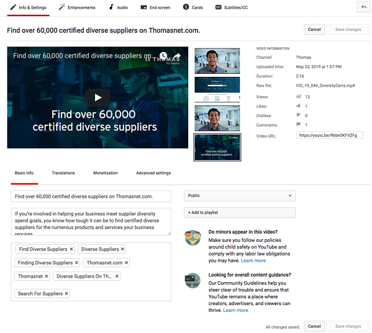Screen dimensions: 372x333
Task: Click the dislikes thumbs-down icon
Action: click(299, 115)
